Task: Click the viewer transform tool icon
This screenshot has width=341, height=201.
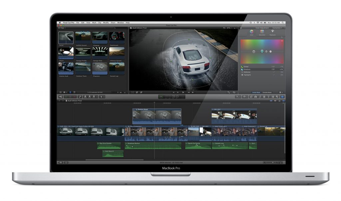Action: [x=133, y=93]
